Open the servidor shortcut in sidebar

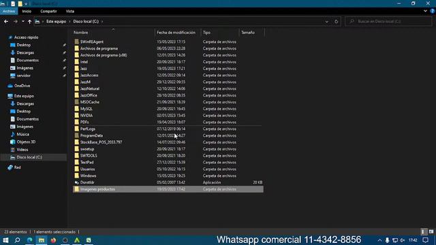23,76
